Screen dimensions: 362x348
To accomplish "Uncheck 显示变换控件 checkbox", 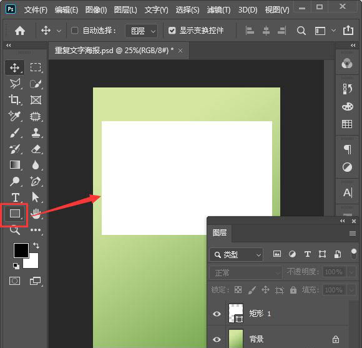I will pos(172,31).
